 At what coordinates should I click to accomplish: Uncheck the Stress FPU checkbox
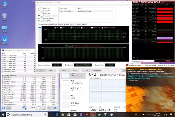[x=42, y=11]
